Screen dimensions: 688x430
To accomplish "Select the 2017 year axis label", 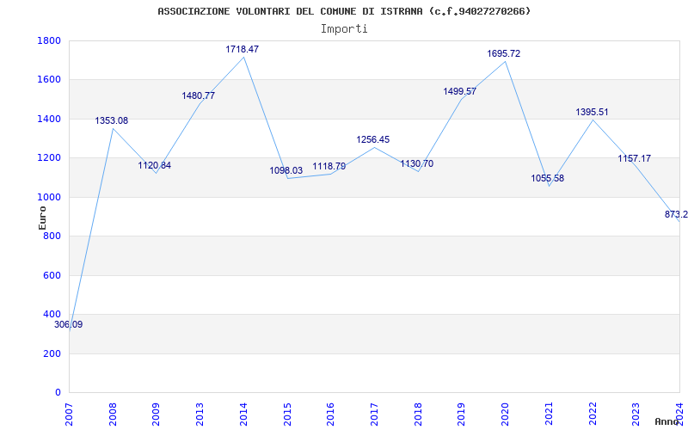I will tap(374, 412).
